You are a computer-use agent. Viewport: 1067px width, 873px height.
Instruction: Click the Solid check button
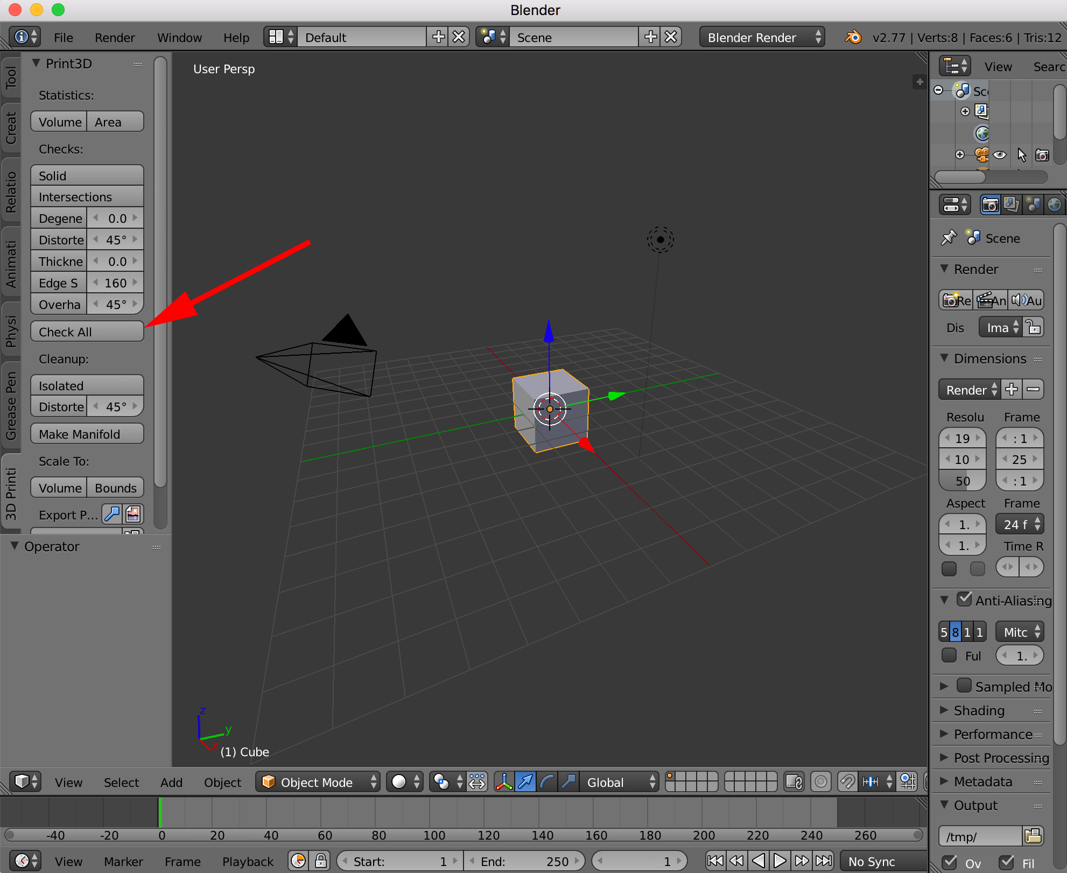click(87, 175)
